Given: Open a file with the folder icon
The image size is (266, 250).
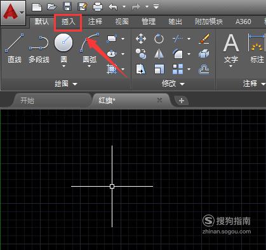Looking at the screenshot, I should pyautogui.click(x=52, y=7).
